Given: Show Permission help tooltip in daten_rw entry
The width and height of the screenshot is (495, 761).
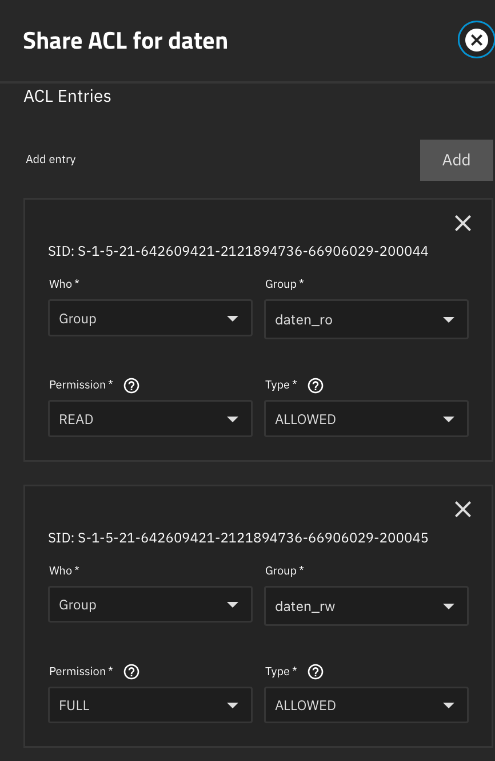Looking at the screenshot, I should point(131,672).
